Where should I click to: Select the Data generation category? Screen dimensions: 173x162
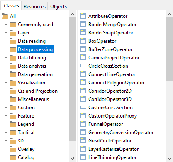coord(35,74)
